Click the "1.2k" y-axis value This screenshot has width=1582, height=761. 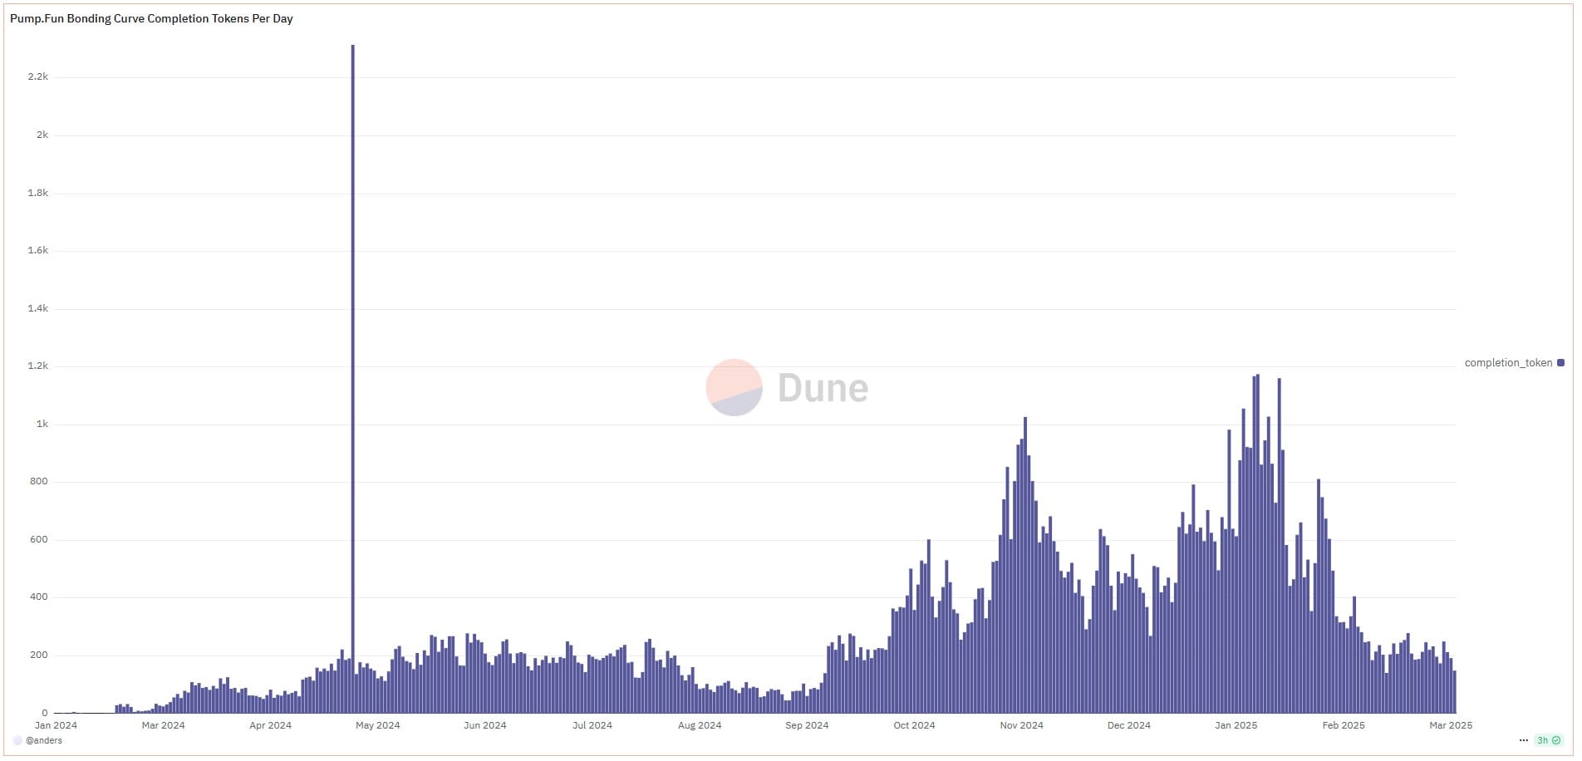click(38, 366)
